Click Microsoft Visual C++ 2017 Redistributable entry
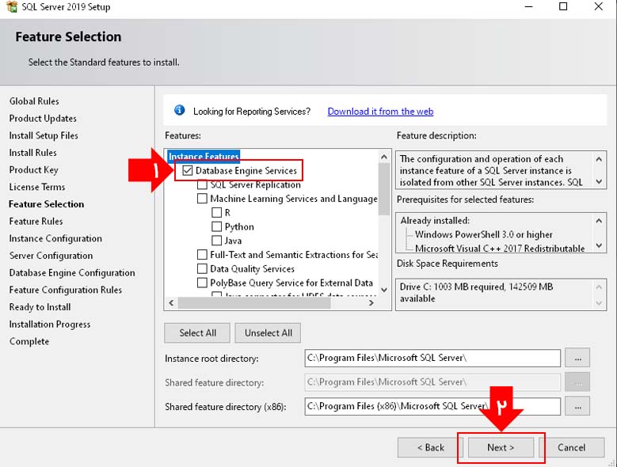 point(500,249)
